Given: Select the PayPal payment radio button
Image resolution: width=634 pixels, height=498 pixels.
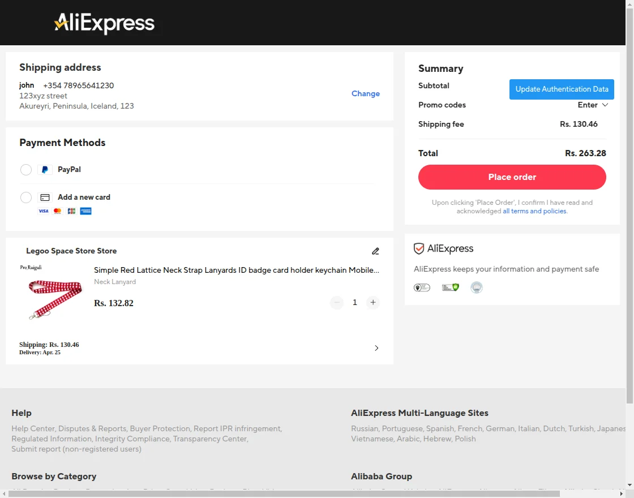Looking at the screenshot, I should point(26,170).
